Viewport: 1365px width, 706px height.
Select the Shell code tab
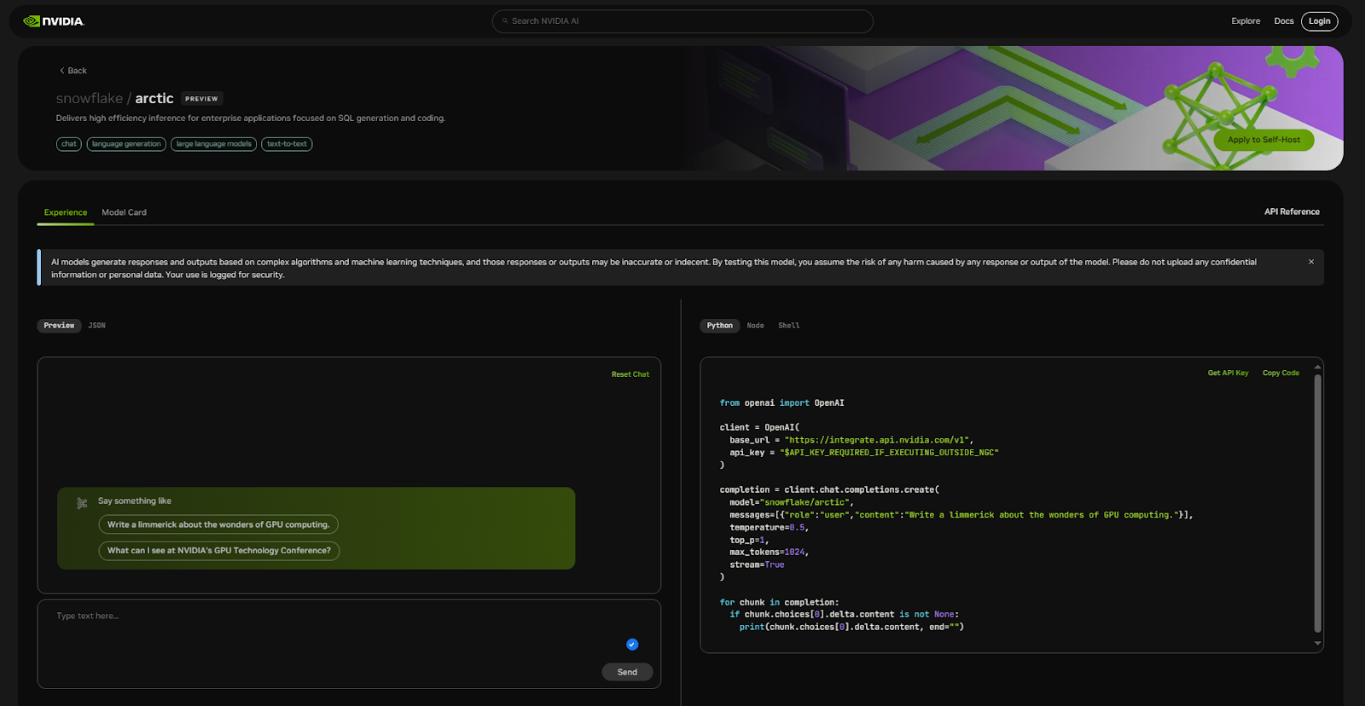(789, 326)
